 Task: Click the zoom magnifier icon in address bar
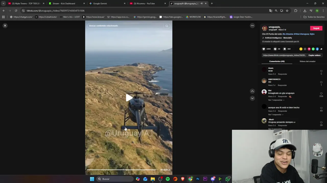[276, 11]
